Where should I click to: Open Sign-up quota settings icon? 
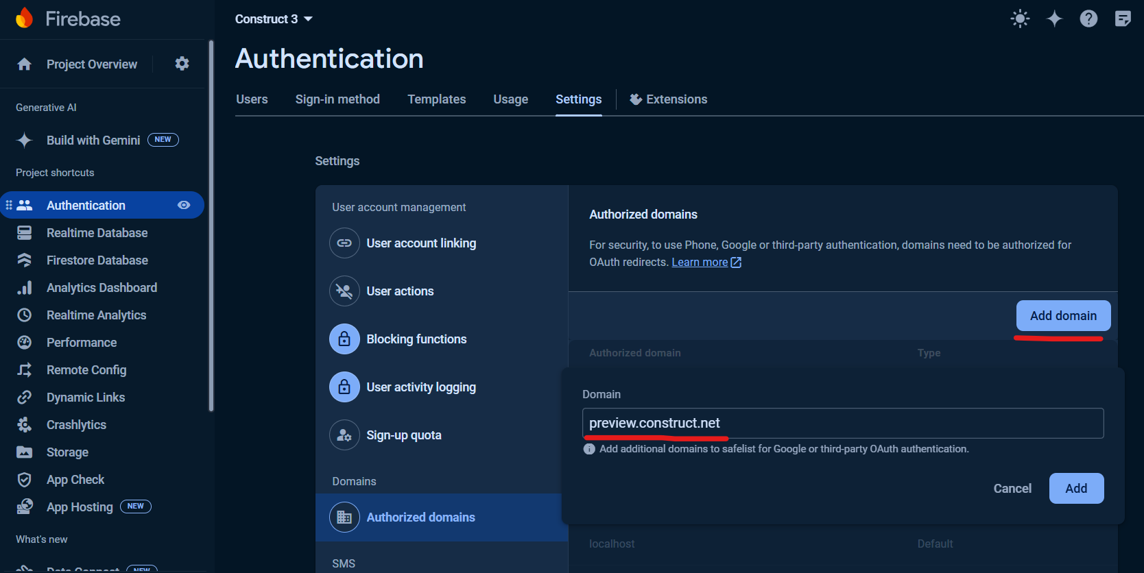pos(344,435)
